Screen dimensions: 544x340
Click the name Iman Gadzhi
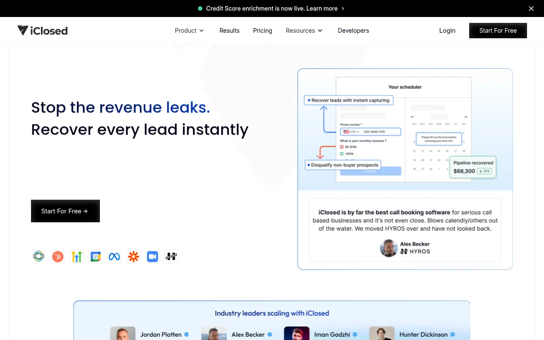tap(332, 334)
